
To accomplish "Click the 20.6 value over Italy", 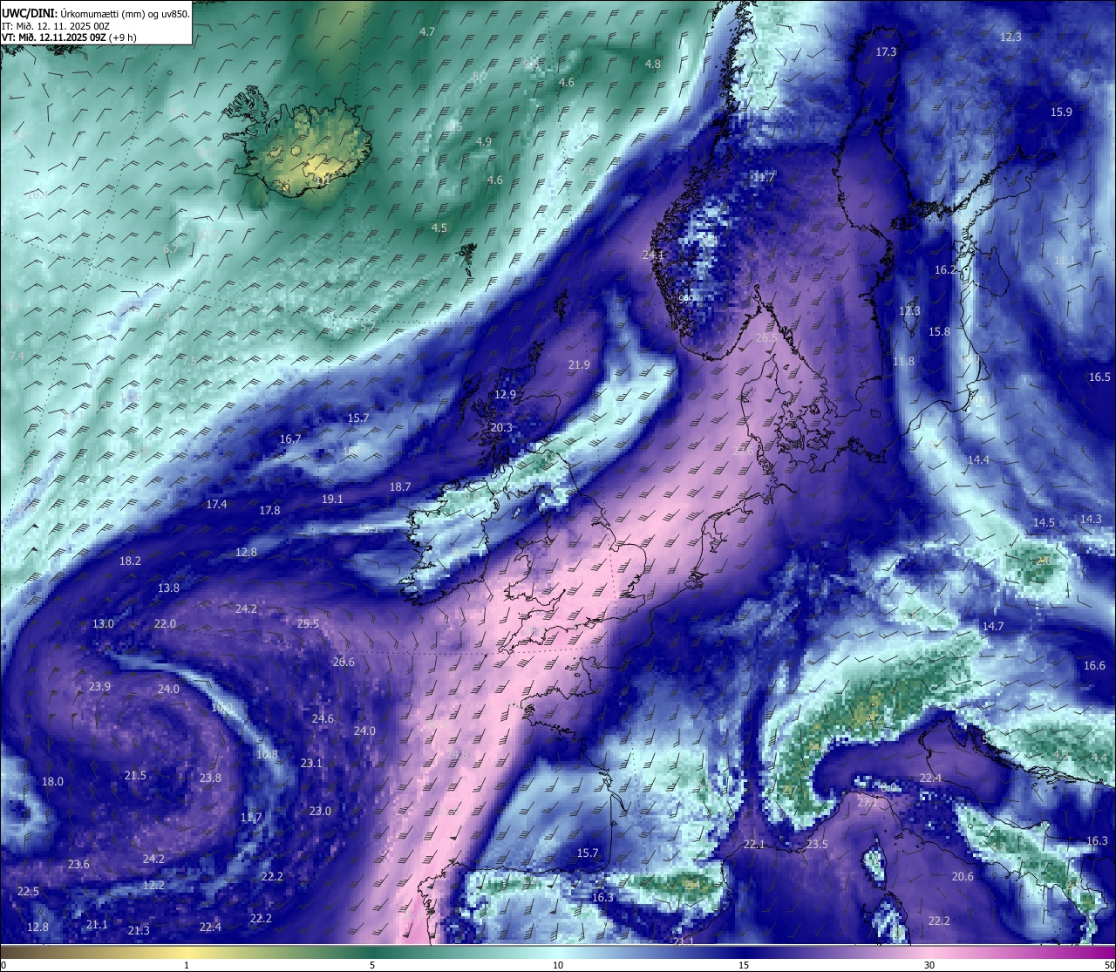I will [963, 877].
